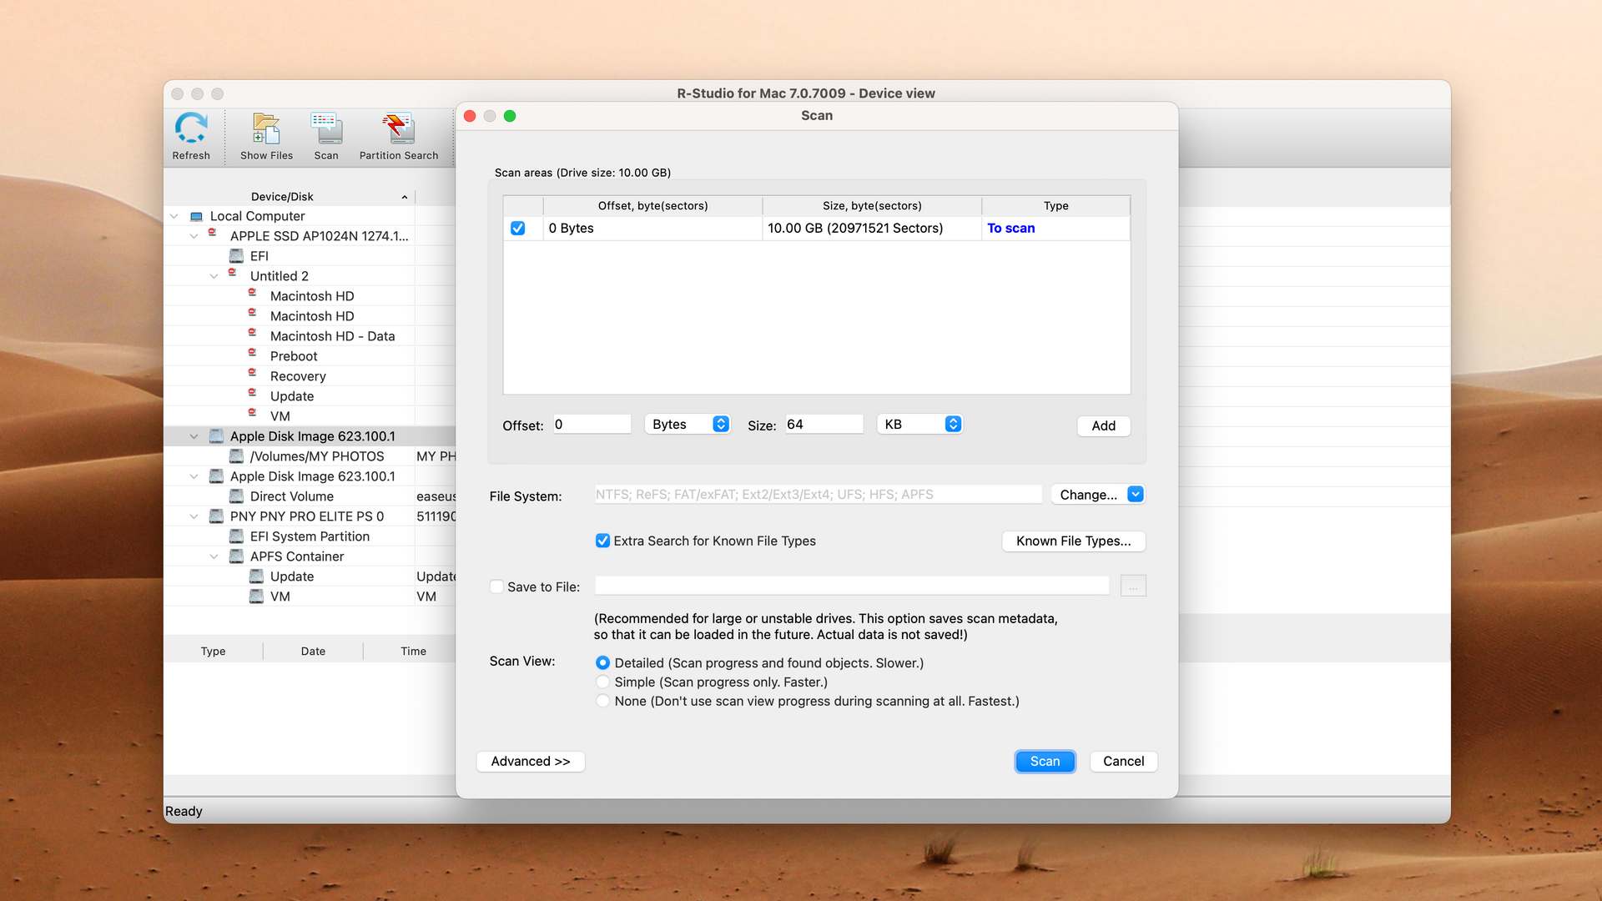
Task: Open the Bytes offset unit dropdown
Action: pos(688,424)
